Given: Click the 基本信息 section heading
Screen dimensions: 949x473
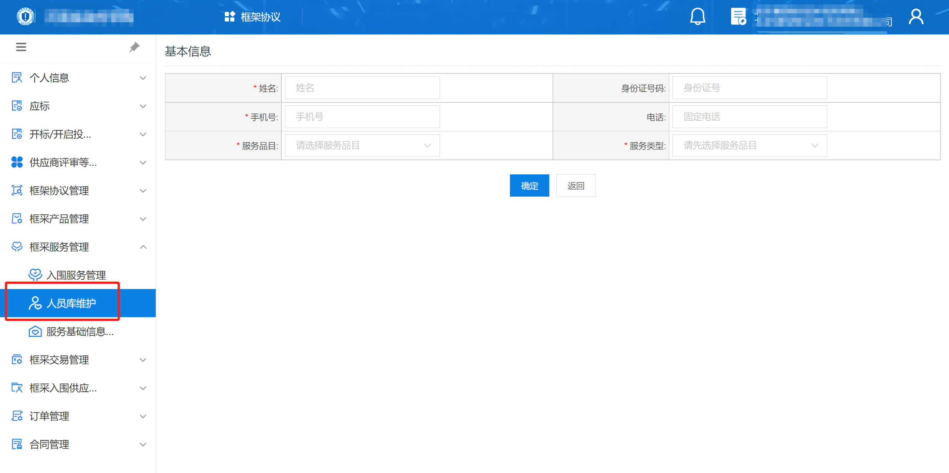Looking at the screenshot, I should click(x=188, y=51).
